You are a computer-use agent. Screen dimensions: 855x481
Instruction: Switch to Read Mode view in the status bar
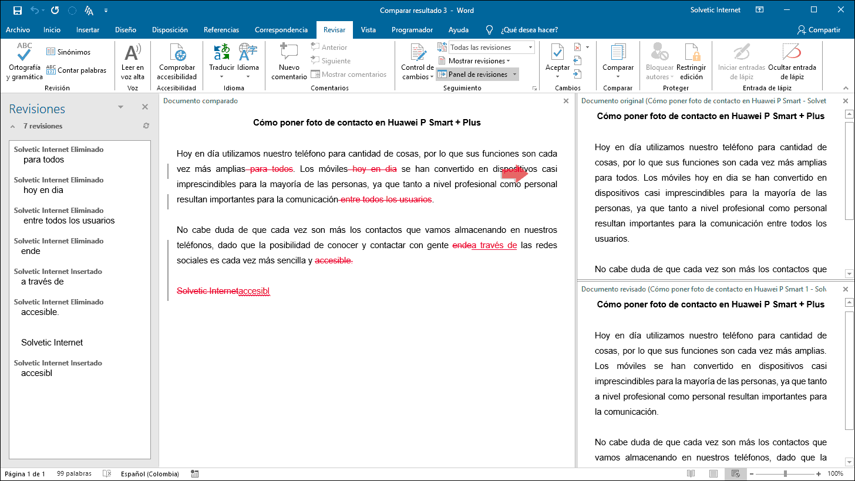pos(691,474)
